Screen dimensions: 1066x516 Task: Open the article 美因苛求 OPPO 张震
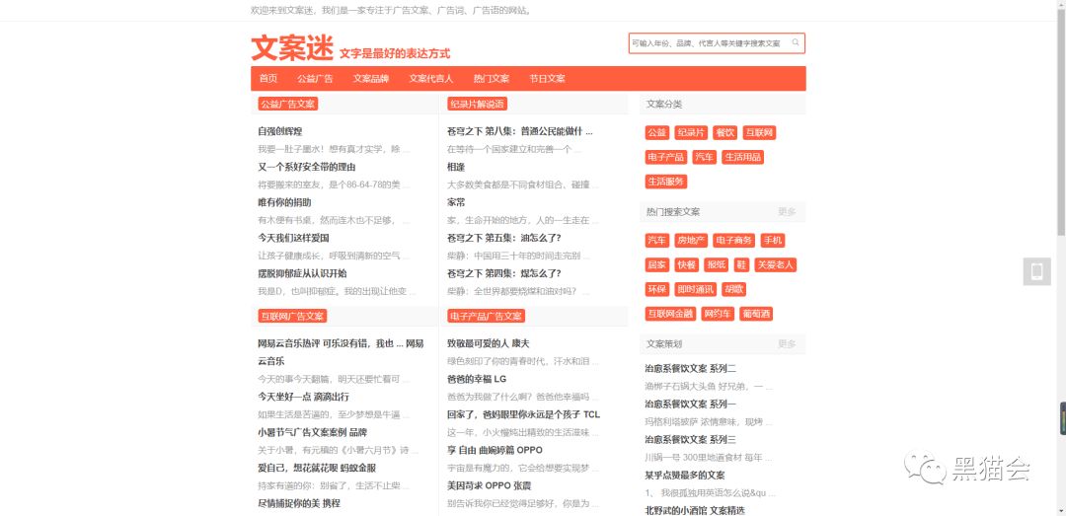pyautogui.click(x=490, y=485)
